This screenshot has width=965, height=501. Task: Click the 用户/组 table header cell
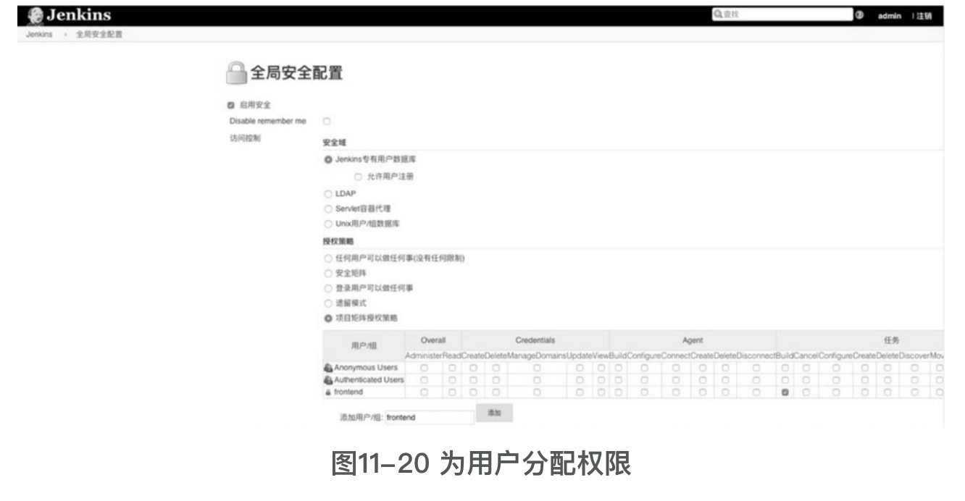coord(364,346)
